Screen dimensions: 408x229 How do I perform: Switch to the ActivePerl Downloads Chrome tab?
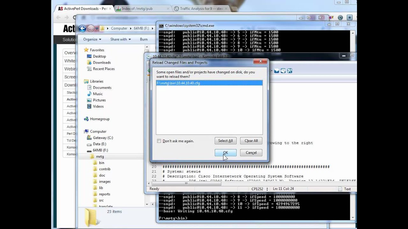tap(83, 9)
